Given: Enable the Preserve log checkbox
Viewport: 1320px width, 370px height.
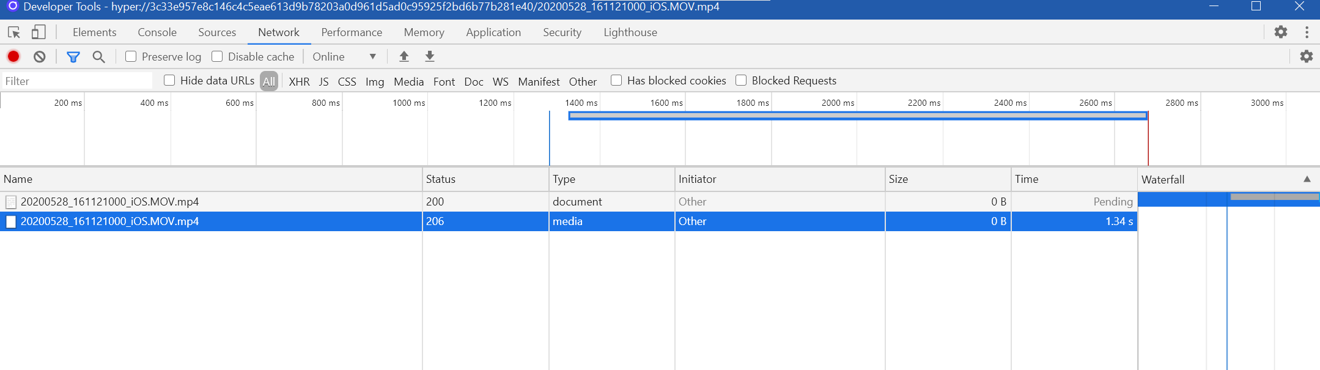Looking at the screenshot, I should [x=131, y=56].
